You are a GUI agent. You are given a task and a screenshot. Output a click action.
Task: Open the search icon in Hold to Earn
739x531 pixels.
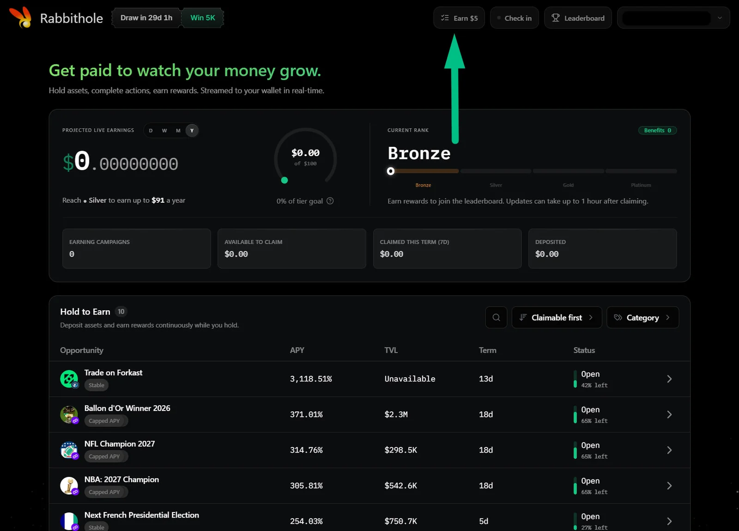[x=496, y=317]
